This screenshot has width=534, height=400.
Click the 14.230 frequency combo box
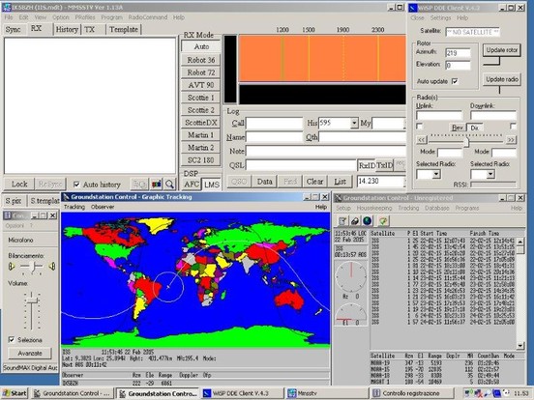[x=381, y=181]
